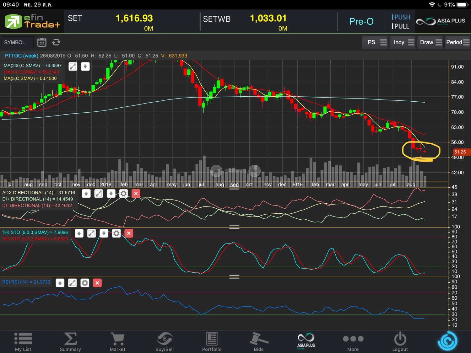Tap the SET index value 1,616.93
This screenshot has width=471, height=353.
point(134,18)
